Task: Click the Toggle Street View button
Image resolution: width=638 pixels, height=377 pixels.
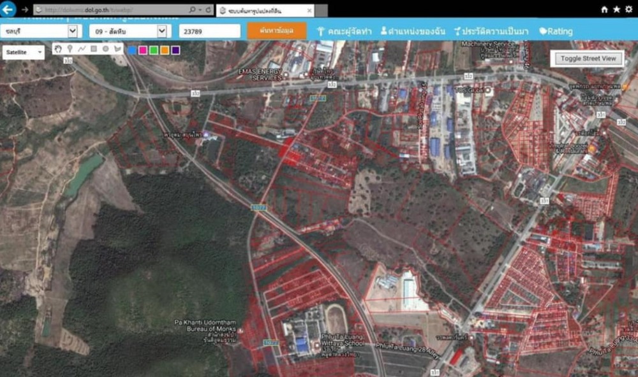Action: click(x=588, y=59)
